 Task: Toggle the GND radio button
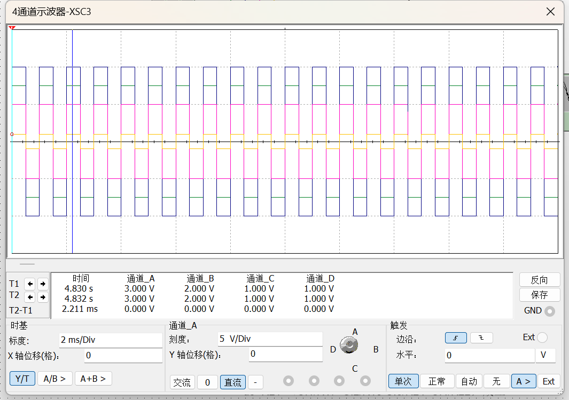pyautogui.click(x=550, y=311)
